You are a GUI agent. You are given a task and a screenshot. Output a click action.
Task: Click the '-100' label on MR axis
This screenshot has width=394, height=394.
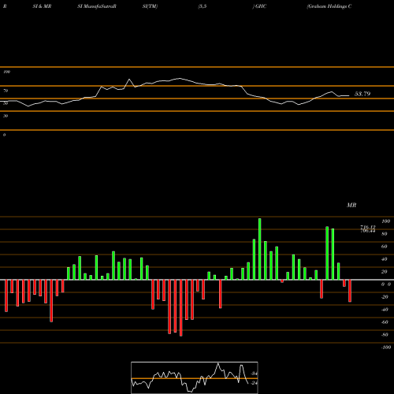tap(386, 348)
